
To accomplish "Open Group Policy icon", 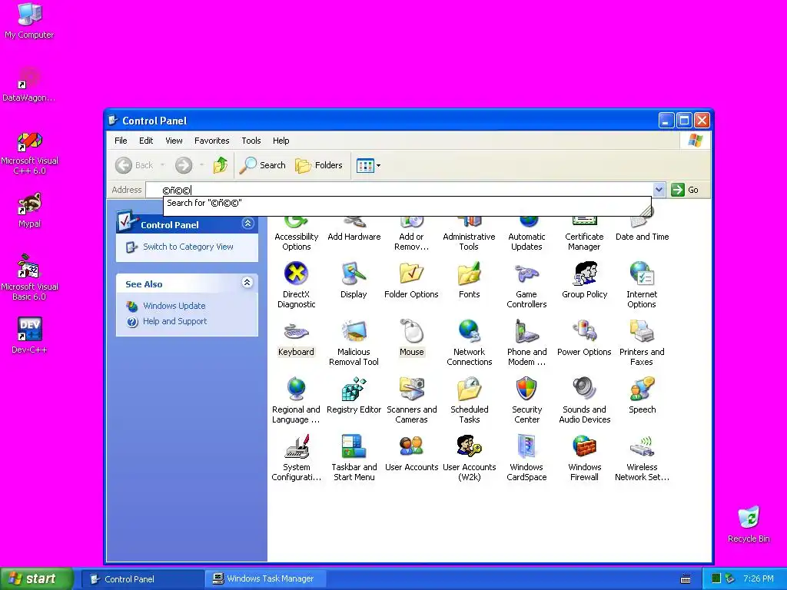I will tap(585, 280).
